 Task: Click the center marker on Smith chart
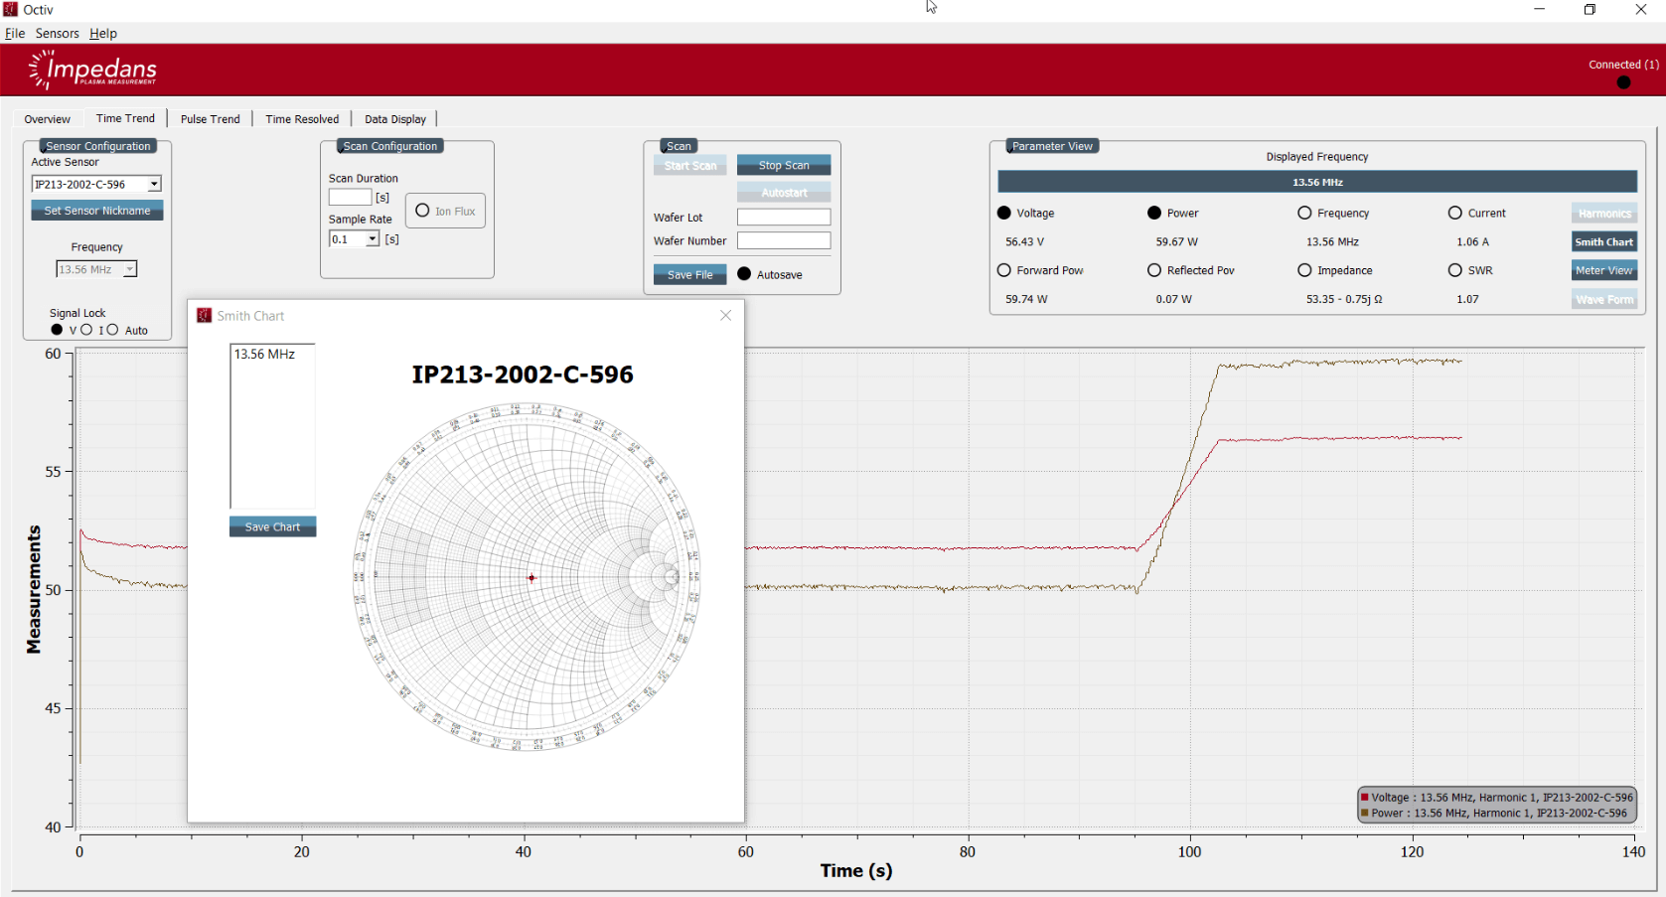[x=531, y=577]
